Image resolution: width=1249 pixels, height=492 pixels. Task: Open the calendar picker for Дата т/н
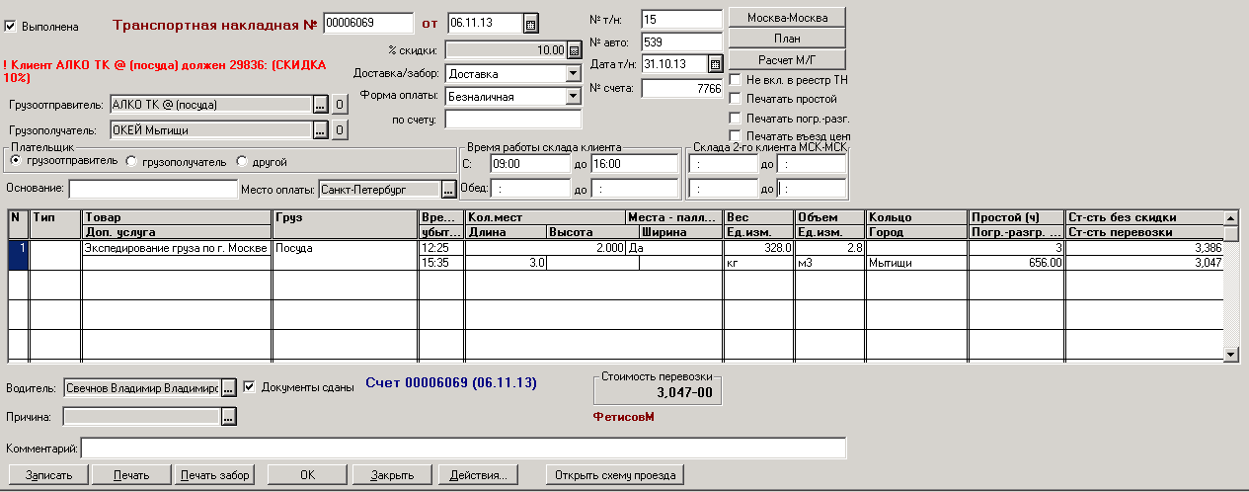[x=715, y=64]
